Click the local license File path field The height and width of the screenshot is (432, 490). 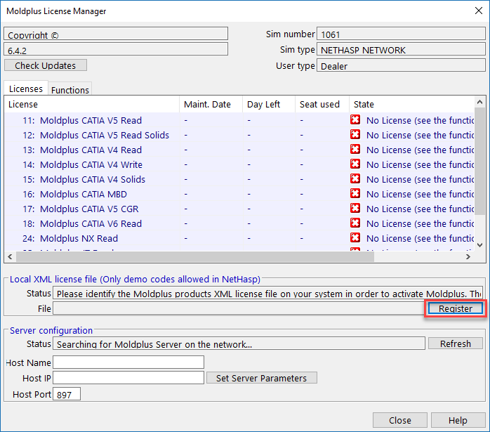click(x=239, y=308)
